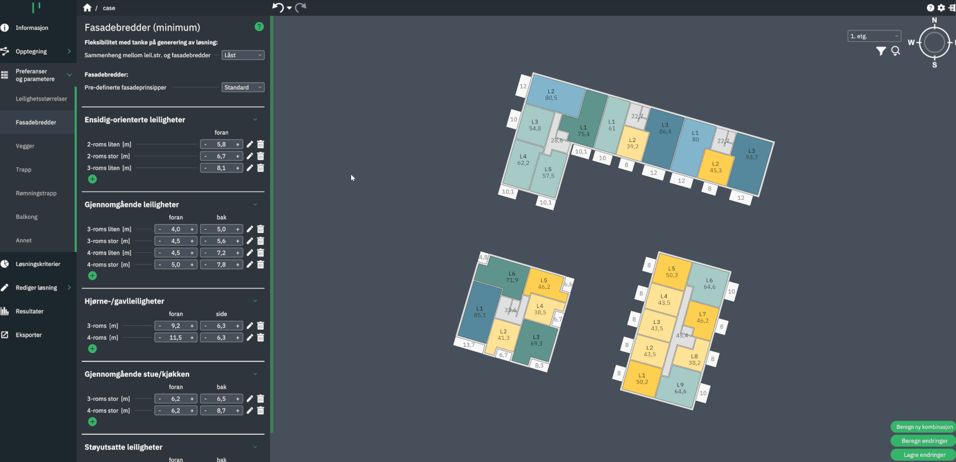Delete the Ensidig 3-roms liten row

click(x=260, y=168)
